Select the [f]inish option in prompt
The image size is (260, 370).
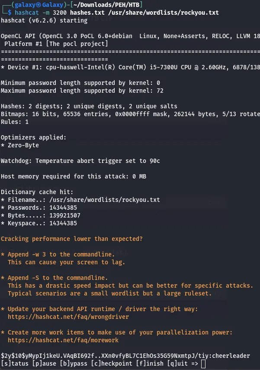click(150, 364)
